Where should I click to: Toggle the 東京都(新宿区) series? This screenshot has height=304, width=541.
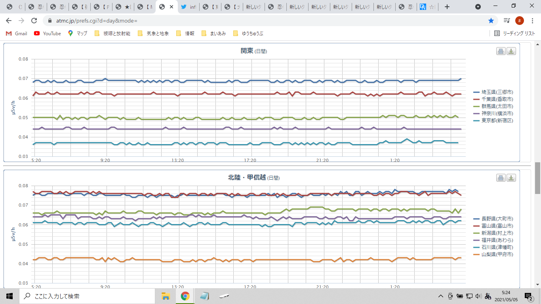click(493, 121)
